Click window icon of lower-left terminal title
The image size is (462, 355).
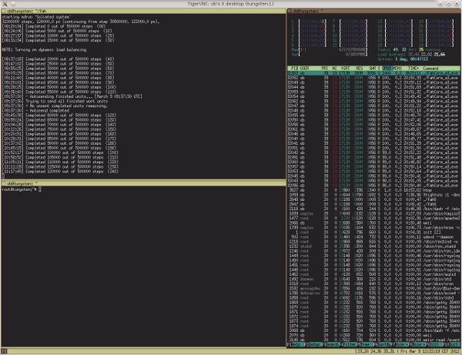(x=4, y=183)
